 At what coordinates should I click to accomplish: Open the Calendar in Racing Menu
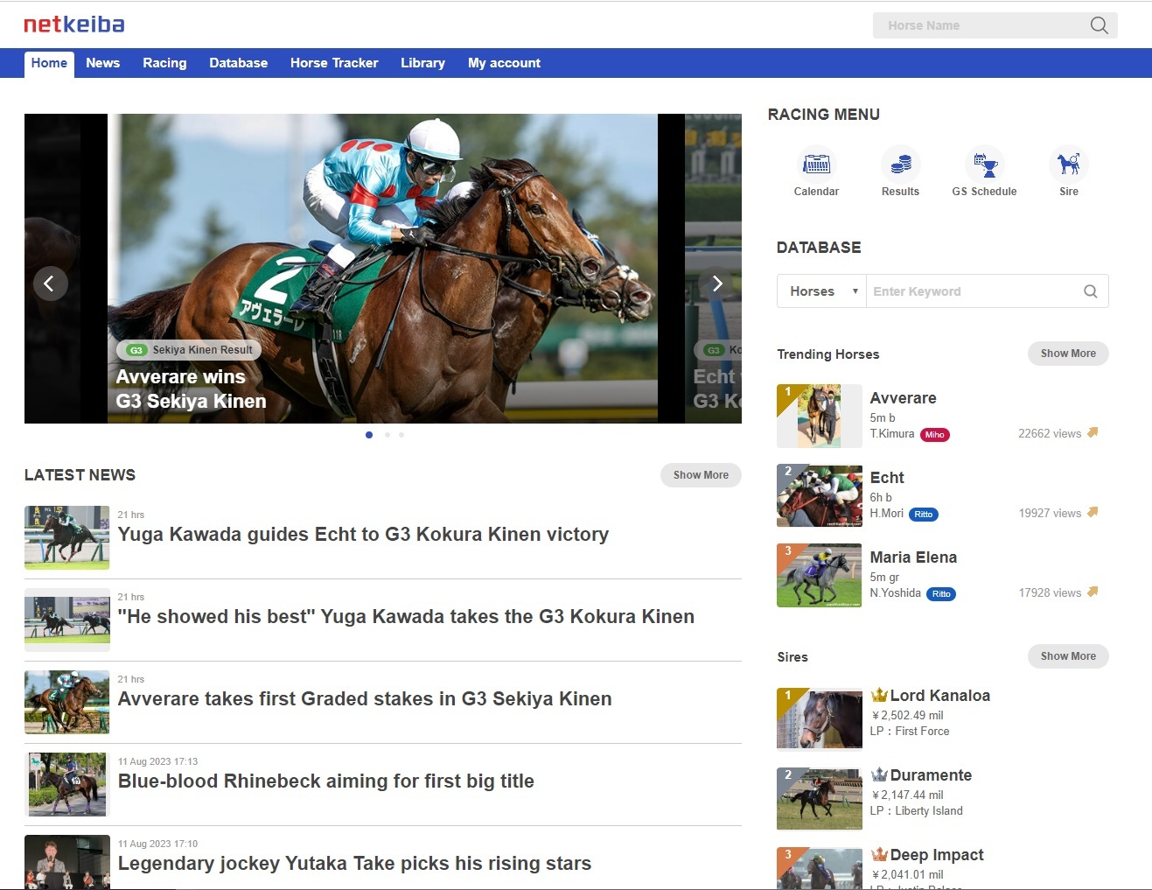pos(816,172)
